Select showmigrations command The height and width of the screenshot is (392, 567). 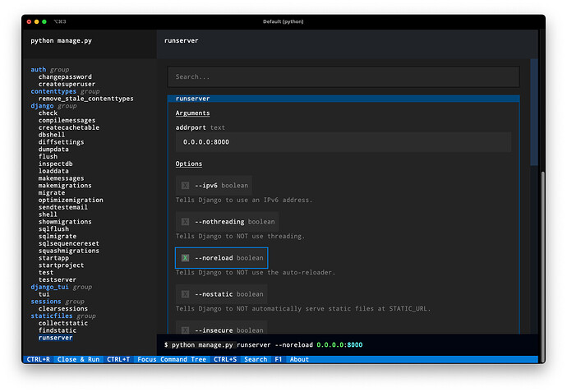(65, 222)
